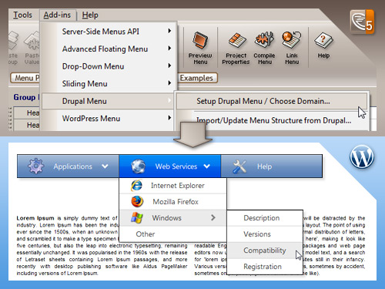Click the WordPress logo icon
The image size is (385, 289).
coord(362,156)
